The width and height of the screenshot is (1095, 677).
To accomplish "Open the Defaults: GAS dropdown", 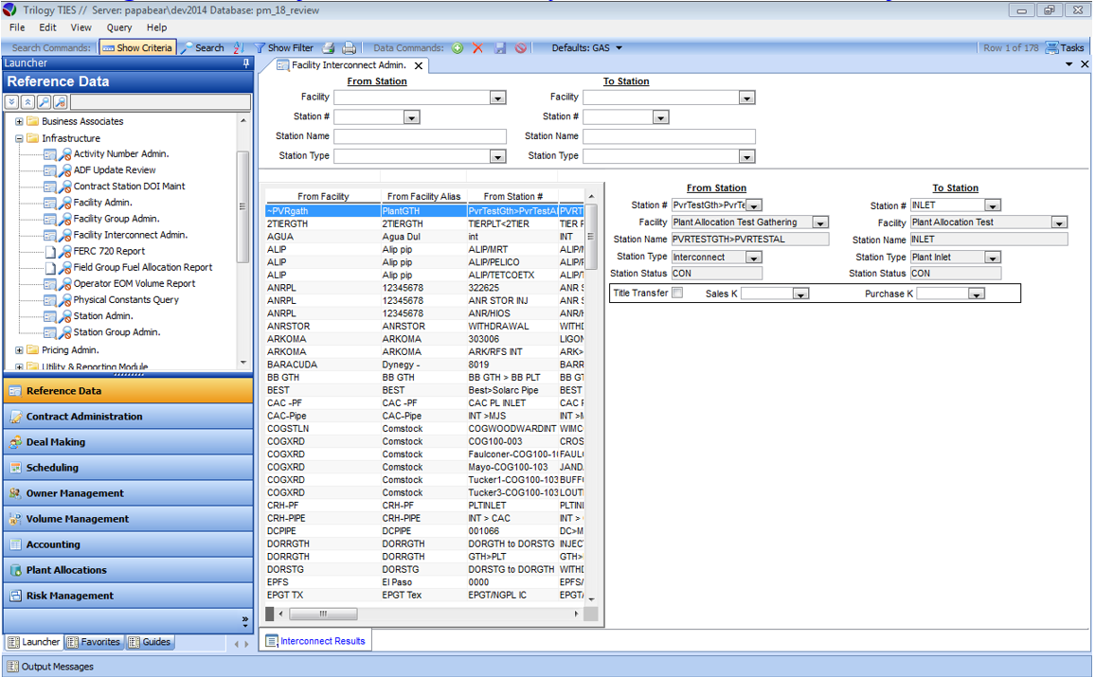I will (587, 47).
